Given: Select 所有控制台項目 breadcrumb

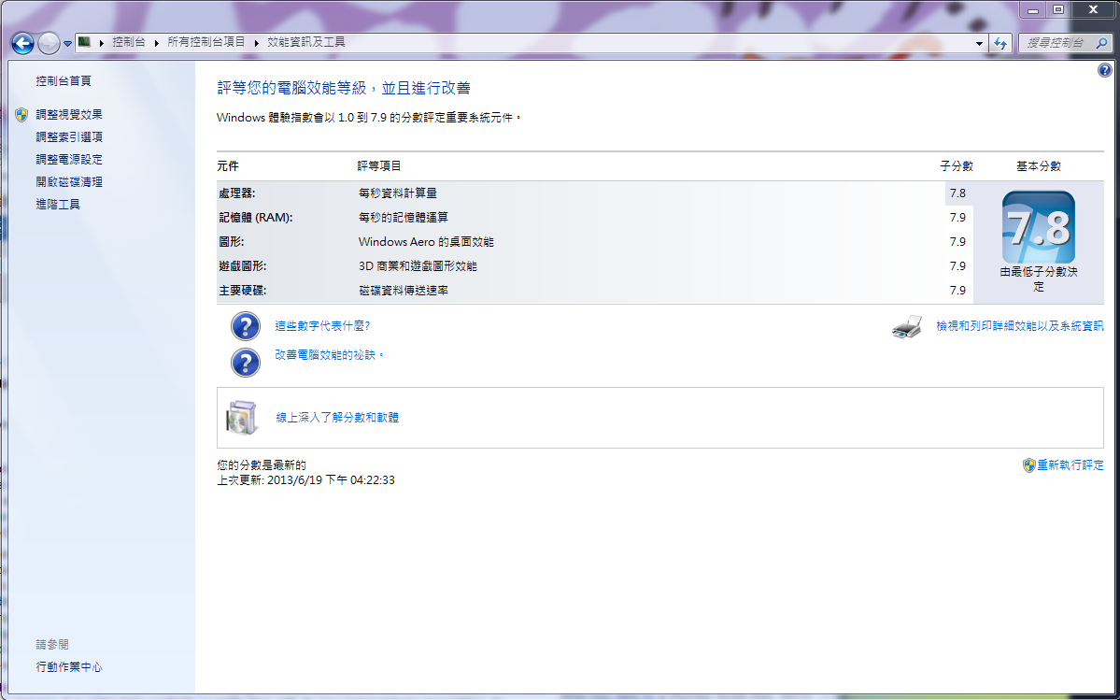Looking at the screenshot, I should click(206, 42).
